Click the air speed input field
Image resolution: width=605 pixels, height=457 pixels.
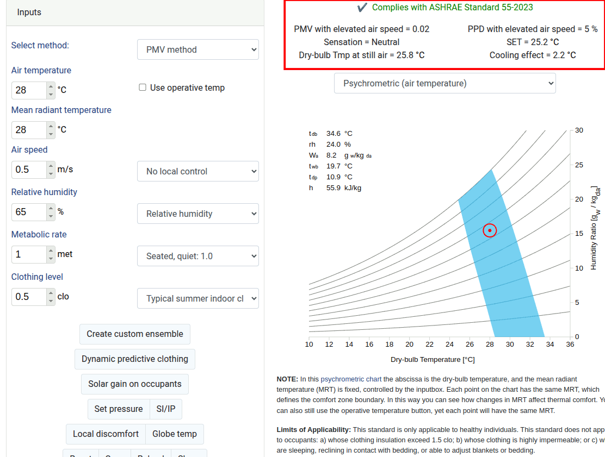pos(29,170)
